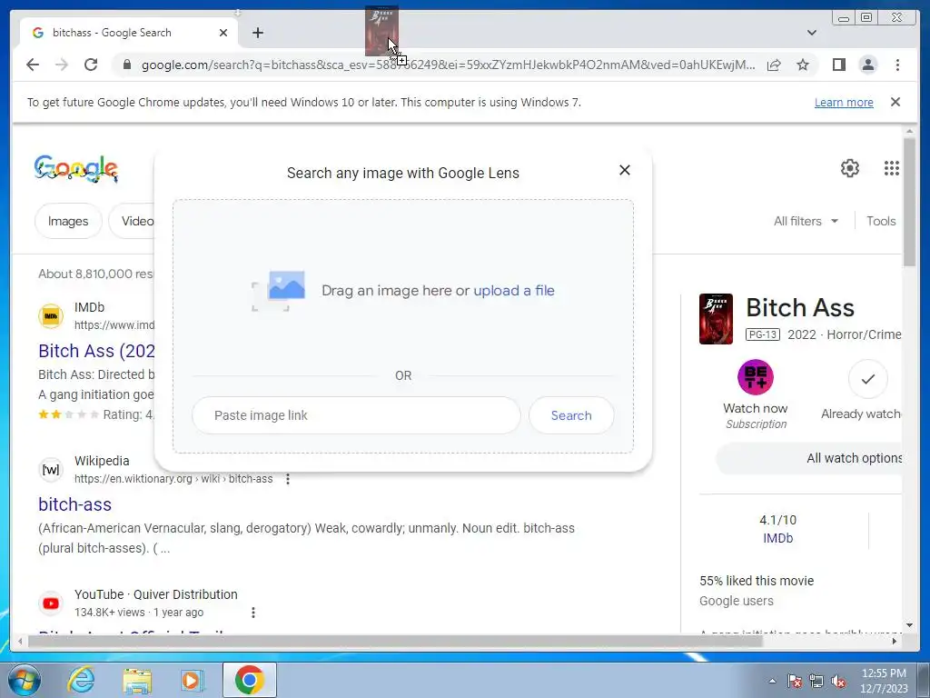Open the Chrome three-dot menu
This screenshot has height=698, width=930.
click(897, 65)
